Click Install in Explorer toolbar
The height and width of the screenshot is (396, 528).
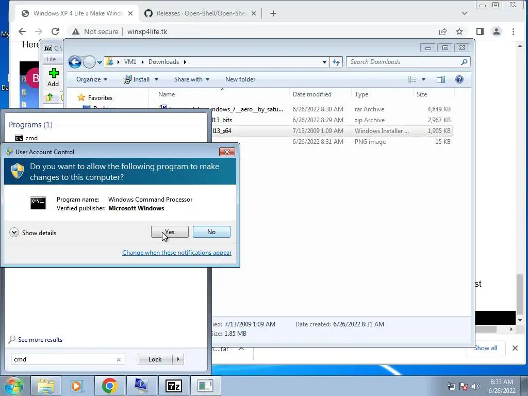coord(137,79)
